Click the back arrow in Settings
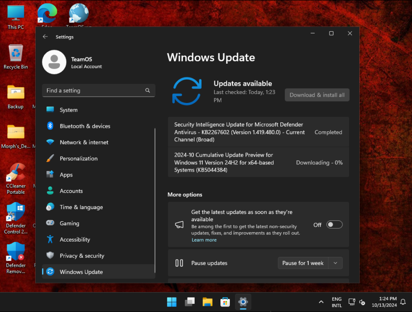Image resolution: width=412 pixels, height=312 pixels. pos(45,37)
